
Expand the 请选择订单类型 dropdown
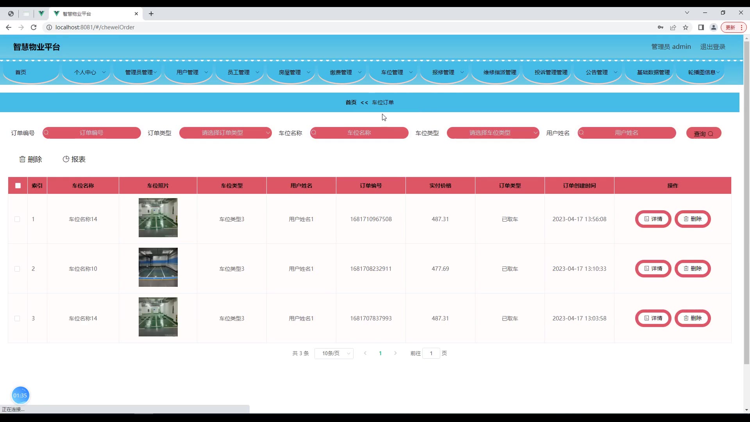225,133
